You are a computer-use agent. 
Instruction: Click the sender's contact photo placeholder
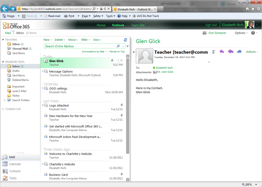coord(145,56)
